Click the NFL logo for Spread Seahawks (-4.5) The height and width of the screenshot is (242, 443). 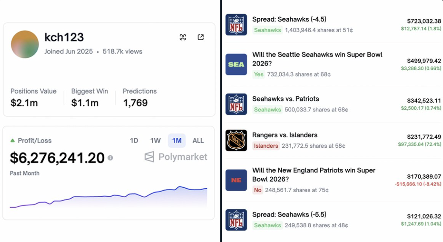click(236, 25)
